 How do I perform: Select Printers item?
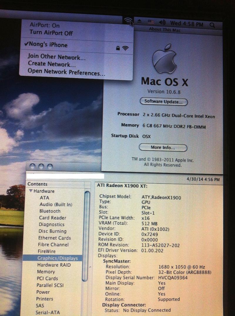tap(45, 299)
